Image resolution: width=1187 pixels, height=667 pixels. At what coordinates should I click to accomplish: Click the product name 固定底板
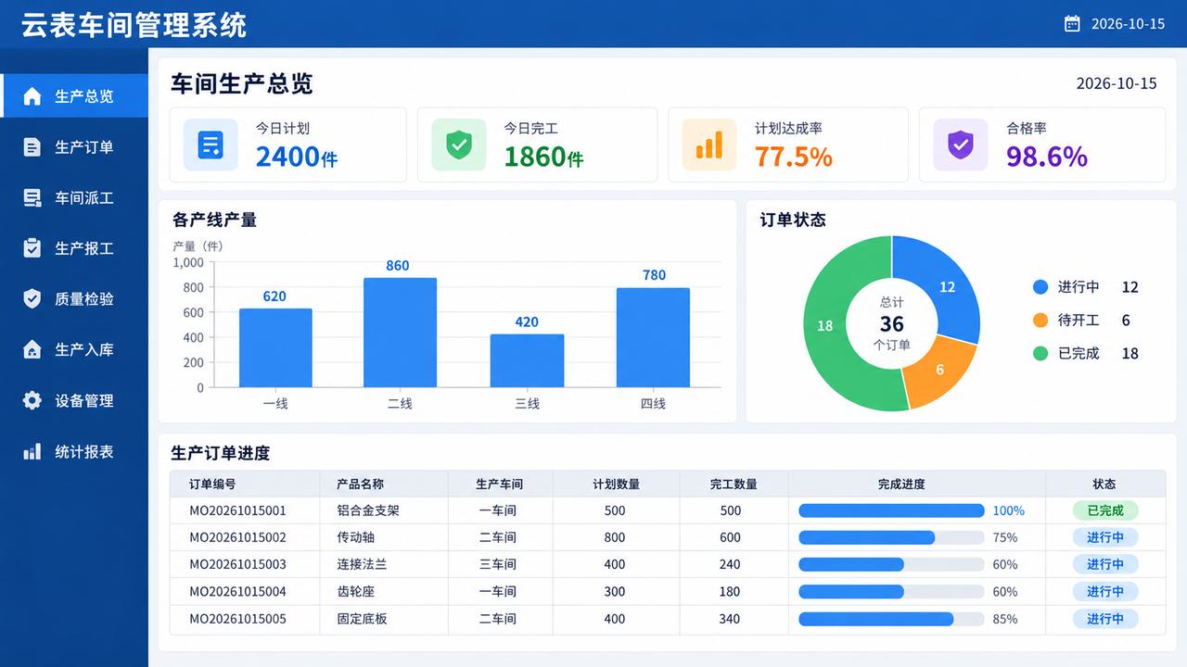[x=362, y=619]
